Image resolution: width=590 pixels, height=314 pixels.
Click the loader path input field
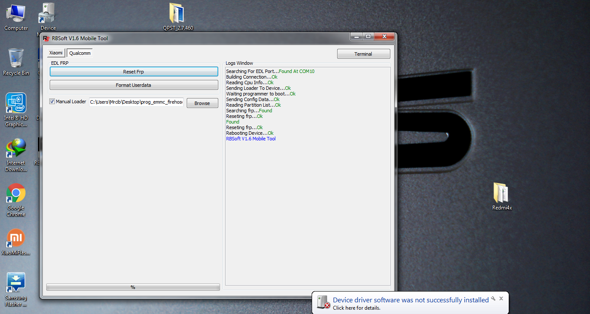[x=136, y=102]
